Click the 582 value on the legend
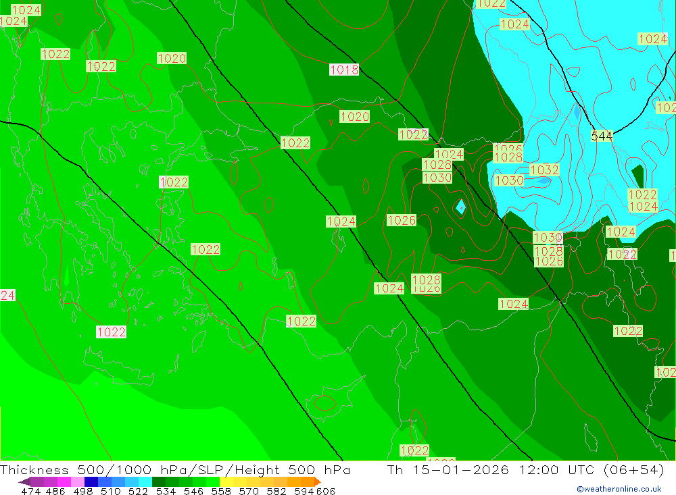The height and width of the screenshot is (495, 676). (x=276, y=491)
